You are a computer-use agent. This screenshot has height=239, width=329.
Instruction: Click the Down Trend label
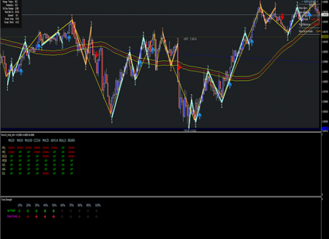click(12, 216)
